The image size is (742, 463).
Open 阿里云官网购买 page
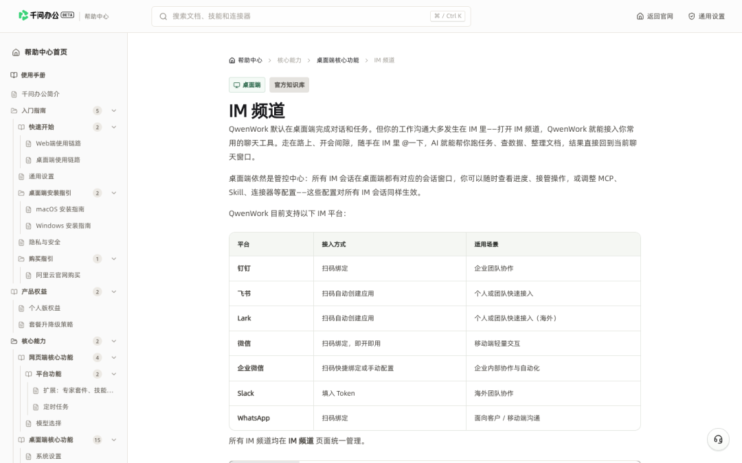coord(58,275)
